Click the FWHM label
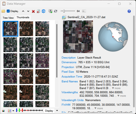The height and width of the screenshot is (114, 136). (66, 105)
